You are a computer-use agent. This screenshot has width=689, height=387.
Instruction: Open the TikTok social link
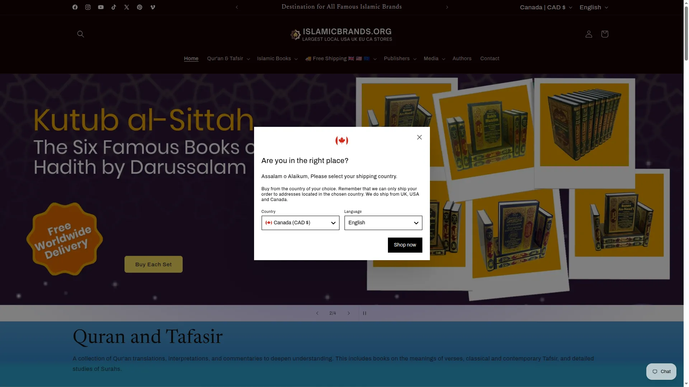(x=114, y=7)
